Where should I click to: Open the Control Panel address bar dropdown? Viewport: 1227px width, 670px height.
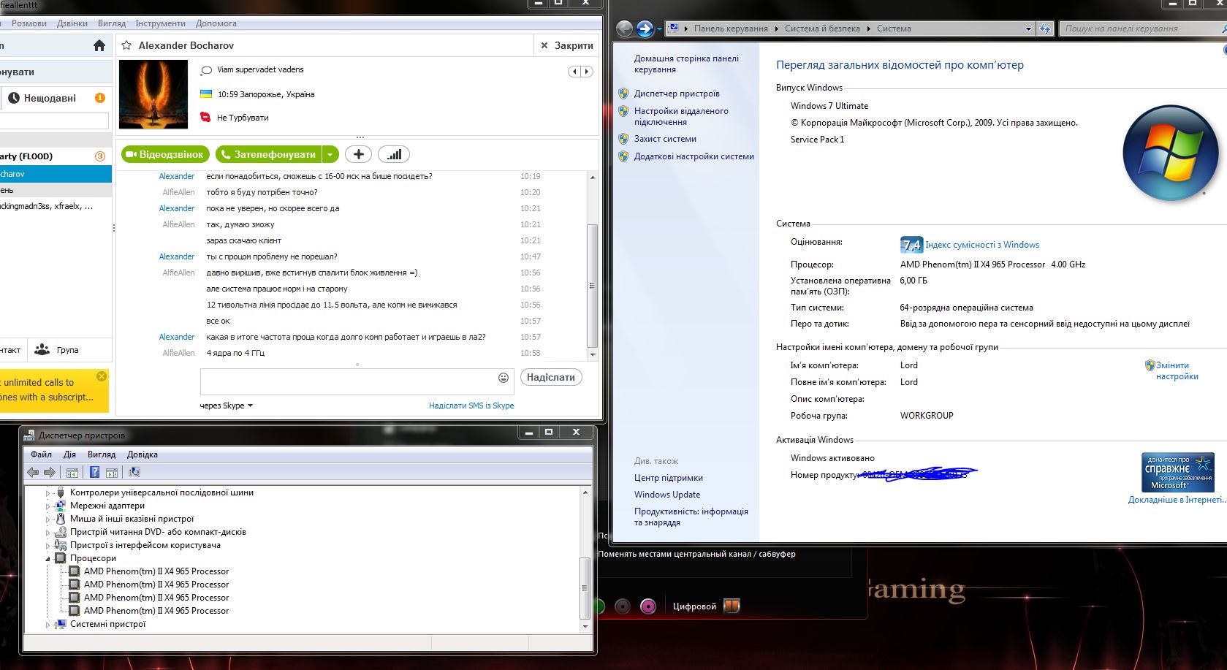click(1028, 28)
